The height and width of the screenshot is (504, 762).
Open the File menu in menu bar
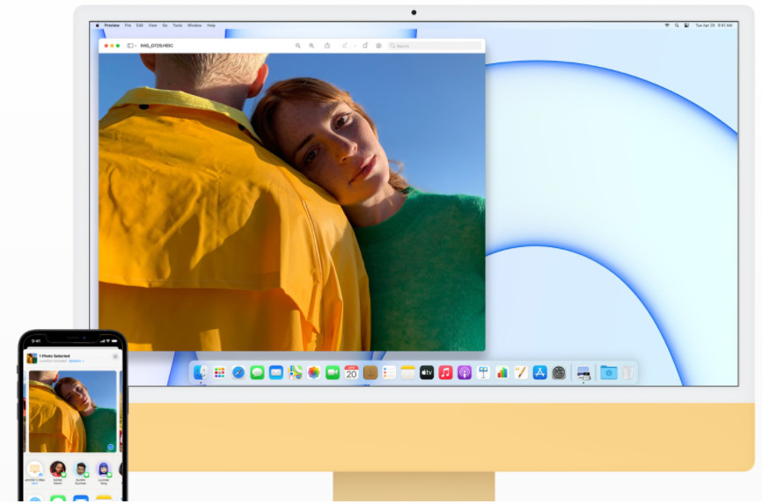coord(128,26)
